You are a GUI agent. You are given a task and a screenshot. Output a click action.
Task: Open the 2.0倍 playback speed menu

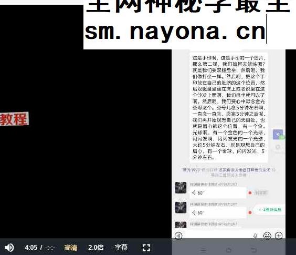(96, 248)
